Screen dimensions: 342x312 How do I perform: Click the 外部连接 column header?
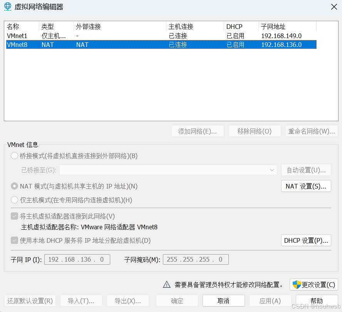coord(120,27)
